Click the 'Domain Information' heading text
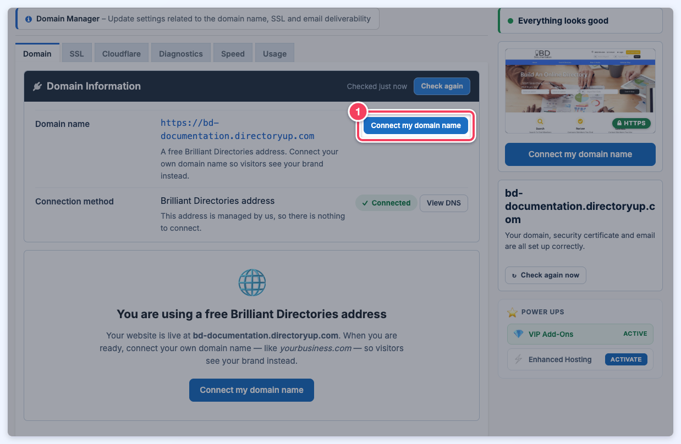The width and height of the screenshot is (681, 444). click(94, 86)
